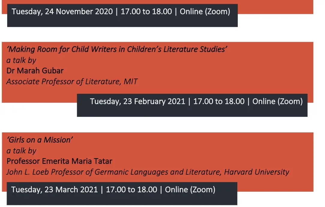The width and height of the screenshot is (325, 207).
Task: Click 'a talk by' under Making Room title
Action: (x=21, y=61)
